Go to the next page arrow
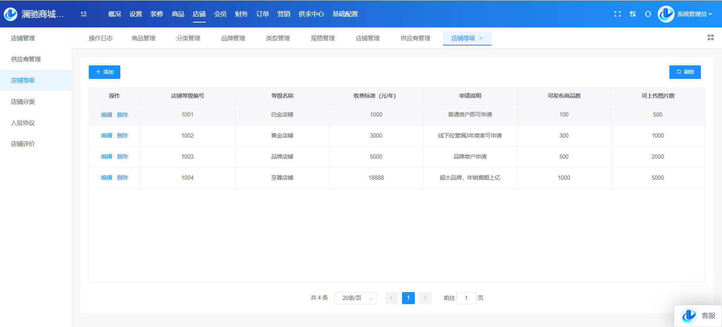Image resolution: width=722 pixels, height=327 pixels. pyautogui.click(x=425, y=298)
